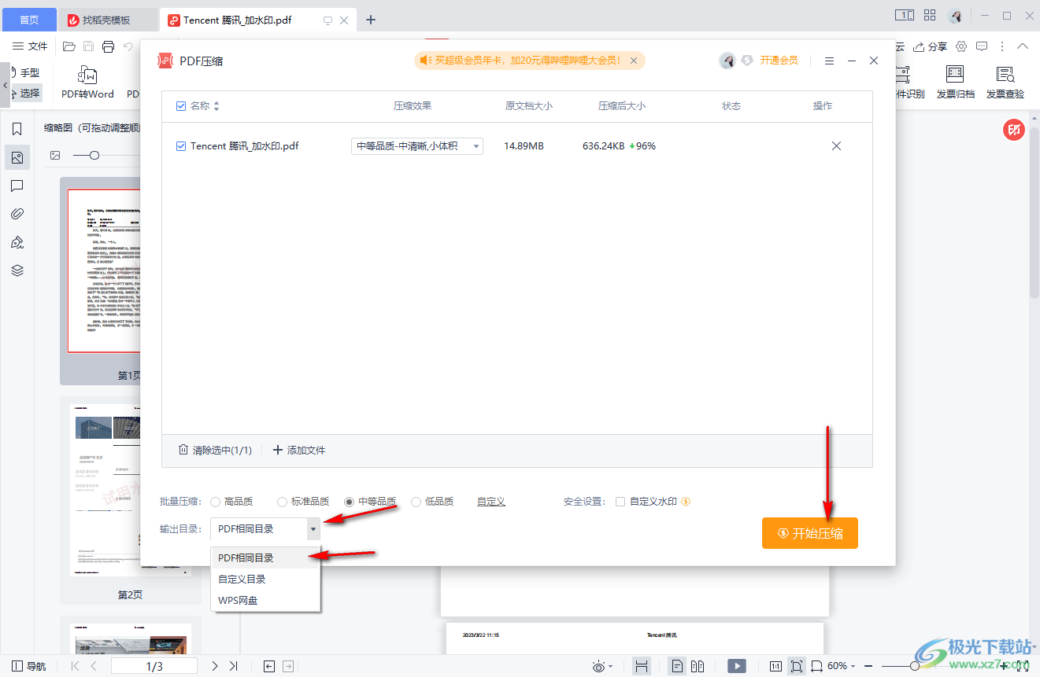1040x677 pixels.
Task: Adjust the thumbnail size slider
Action: coord(94,156)
